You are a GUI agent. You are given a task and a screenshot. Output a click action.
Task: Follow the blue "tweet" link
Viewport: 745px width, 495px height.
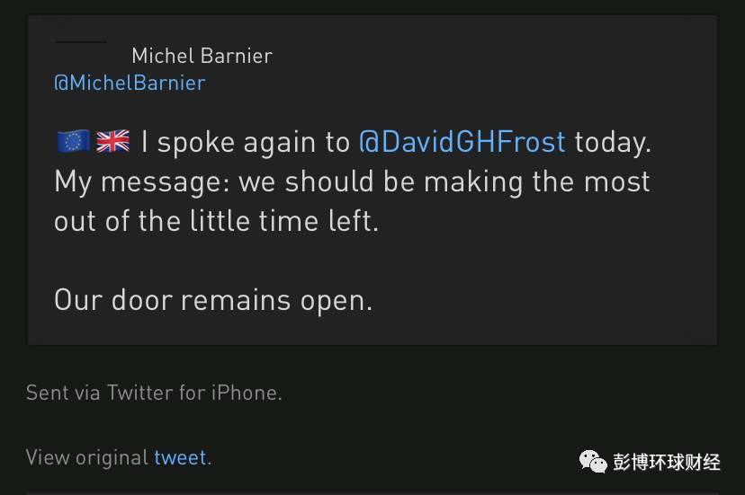(180, 457)
